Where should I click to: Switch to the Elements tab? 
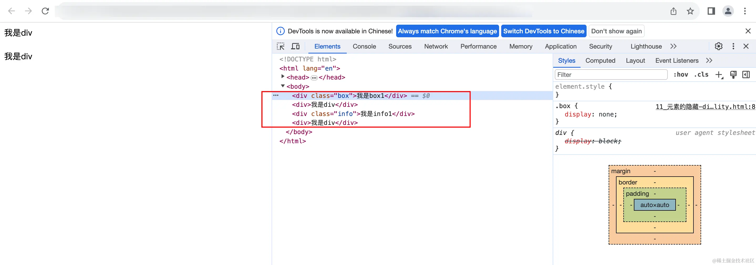tap(327, 46)
